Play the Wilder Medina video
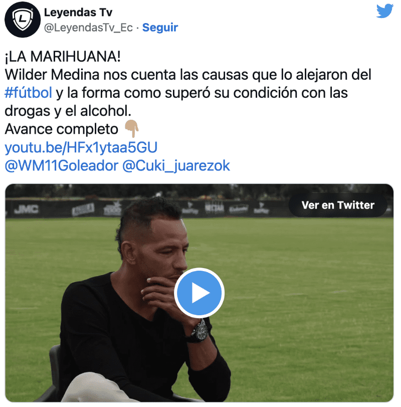The image size is (401, 407). tap(199, 293)
